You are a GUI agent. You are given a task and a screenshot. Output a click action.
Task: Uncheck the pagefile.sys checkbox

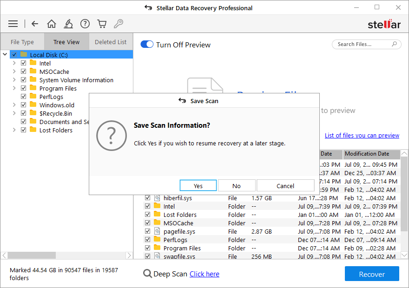coord(148,231)
